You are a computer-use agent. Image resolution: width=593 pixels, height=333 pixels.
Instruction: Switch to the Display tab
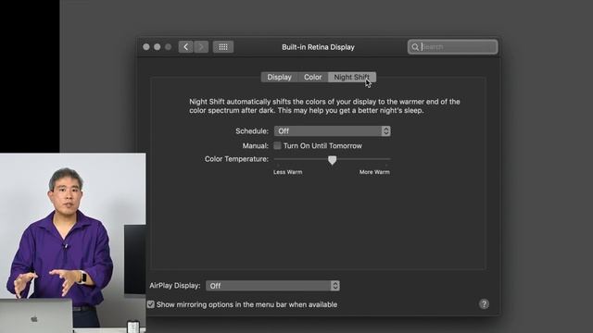point(280,77)
